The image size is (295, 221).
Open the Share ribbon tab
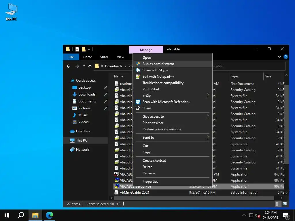(104, 57)
